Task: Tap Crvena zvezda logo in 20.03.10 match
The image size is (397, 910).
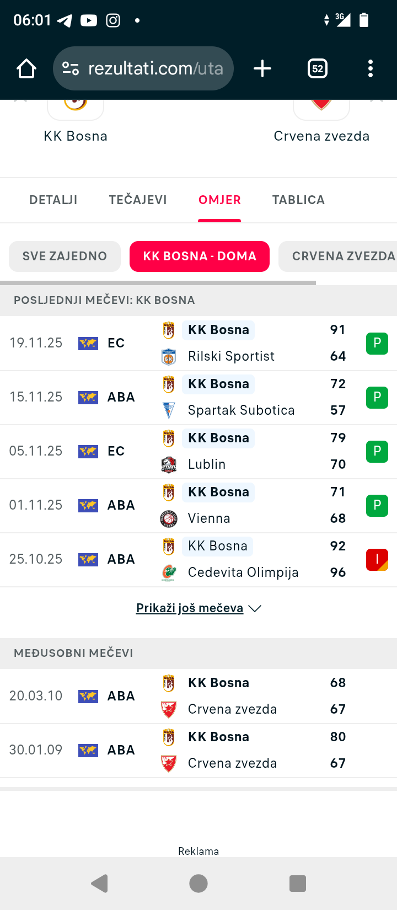Action: (169, 709)
